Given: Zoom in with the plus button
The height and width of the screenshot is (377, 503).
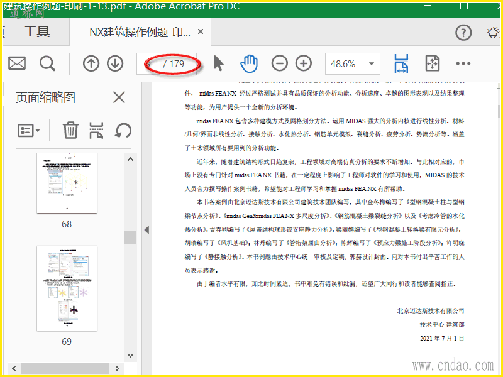Looking at the screenshot, I should click(x=304, y=63).
